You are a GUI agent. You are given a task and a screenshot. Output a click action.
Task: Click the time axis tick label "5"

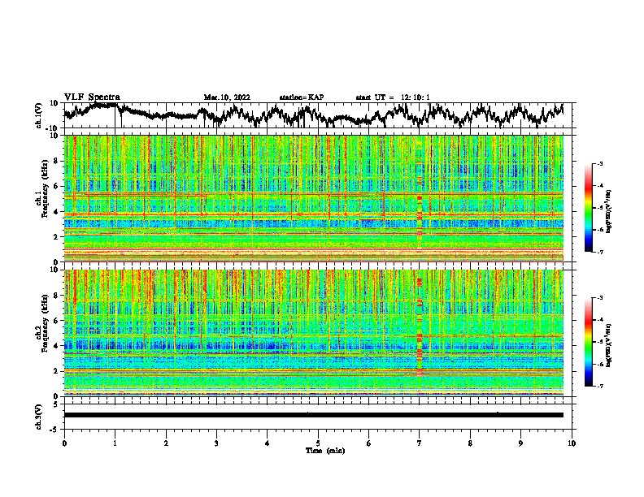click(x=318, y=443)
